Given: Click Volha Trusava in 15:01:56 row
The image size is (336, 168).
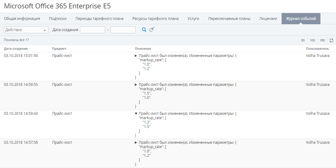Looking at the screenshot, I should (318, 56).
